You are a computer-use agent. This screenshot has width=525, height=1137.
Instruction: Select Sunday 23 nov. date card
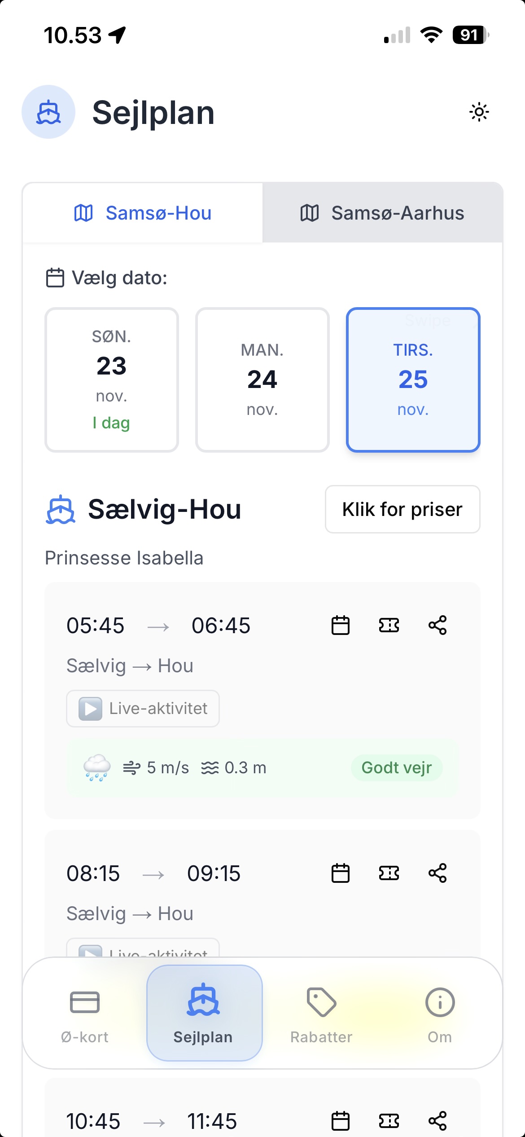point(112,379)
